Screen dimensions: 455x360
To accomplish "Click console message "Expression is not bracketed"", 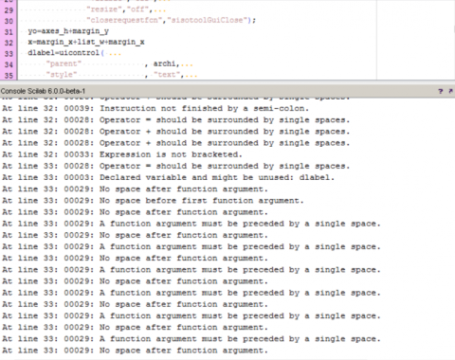I will coord(171,154).
